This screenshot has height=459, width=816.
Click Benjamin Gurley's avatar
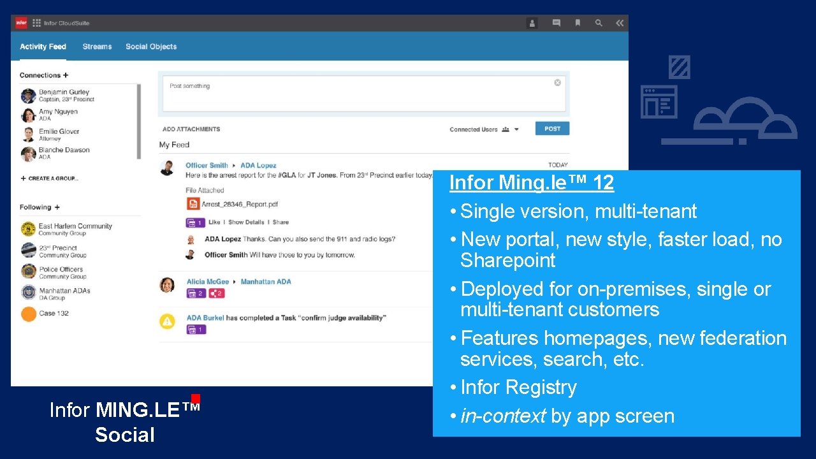(28, 96)
